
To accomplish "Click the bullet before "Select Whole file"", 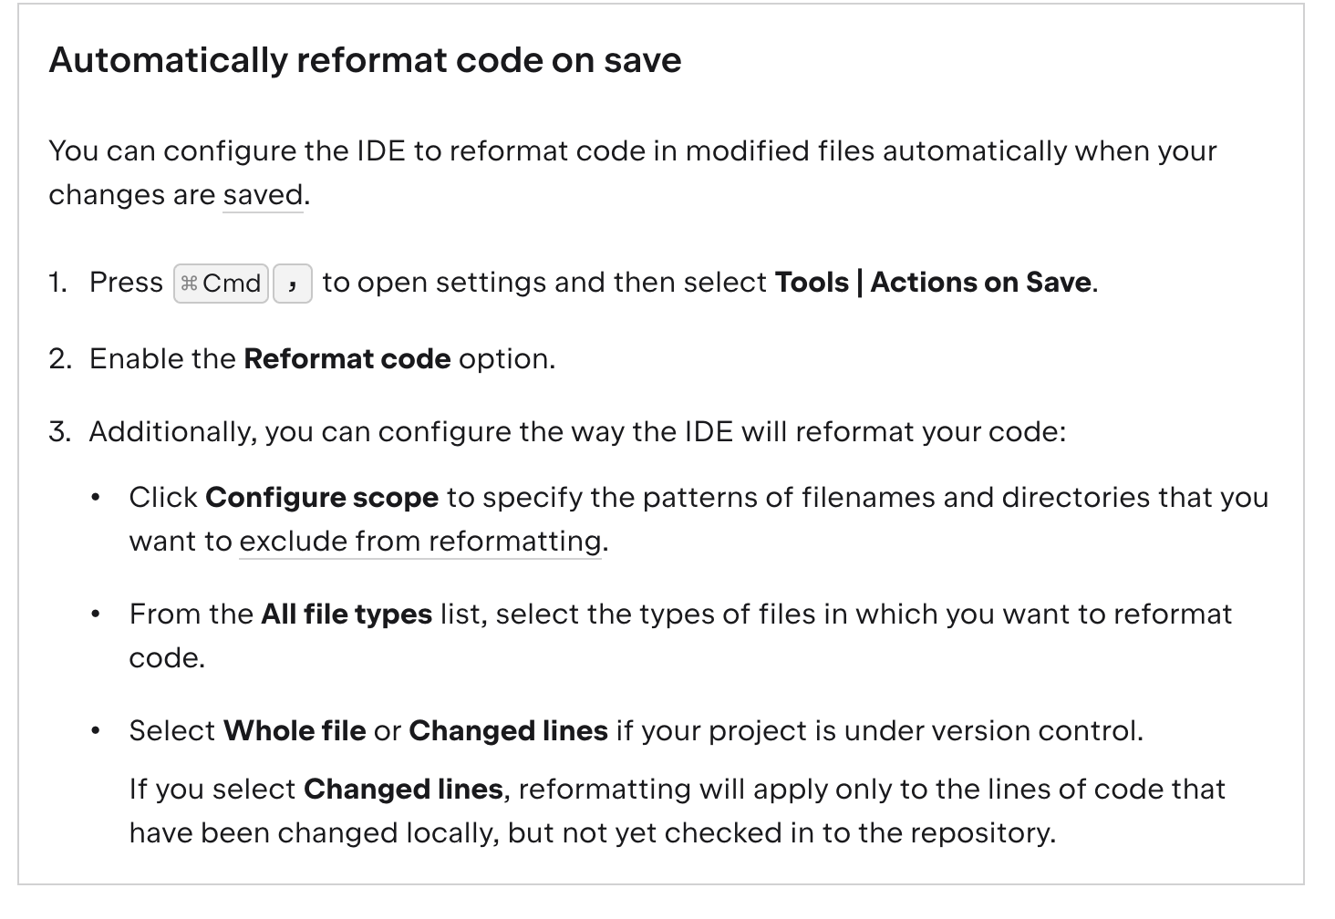I will 96,732.
